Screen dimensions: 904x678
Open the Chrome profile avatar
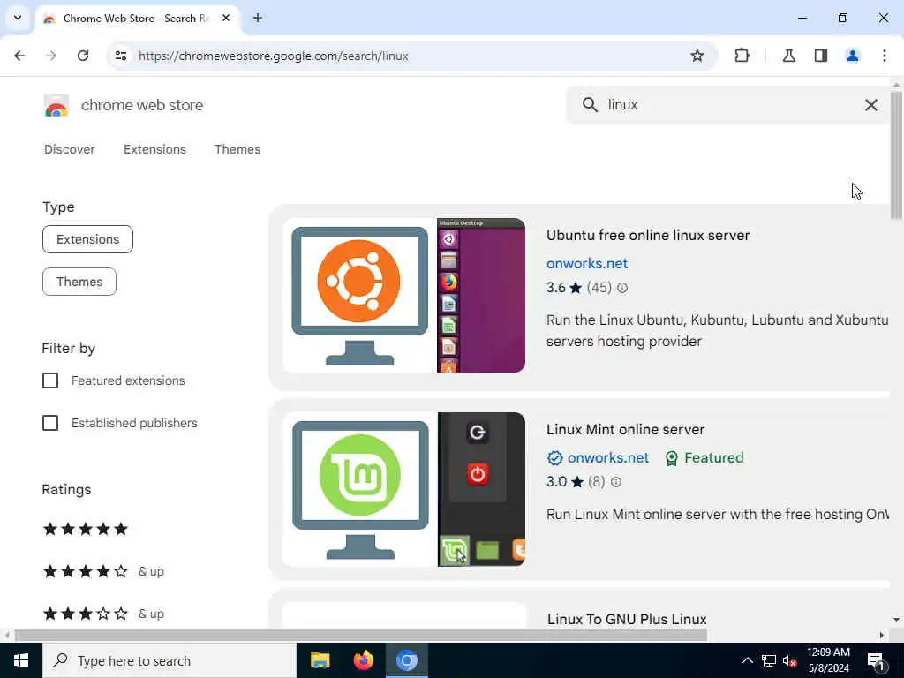[x=853, y=56]
